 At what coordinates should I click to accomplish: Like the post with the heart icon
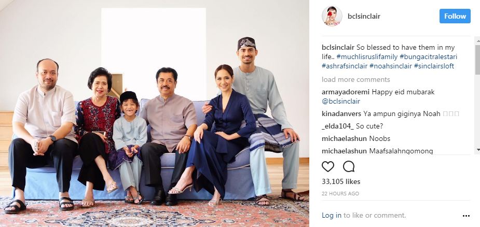pyautogui.click(x=327, y=166)
